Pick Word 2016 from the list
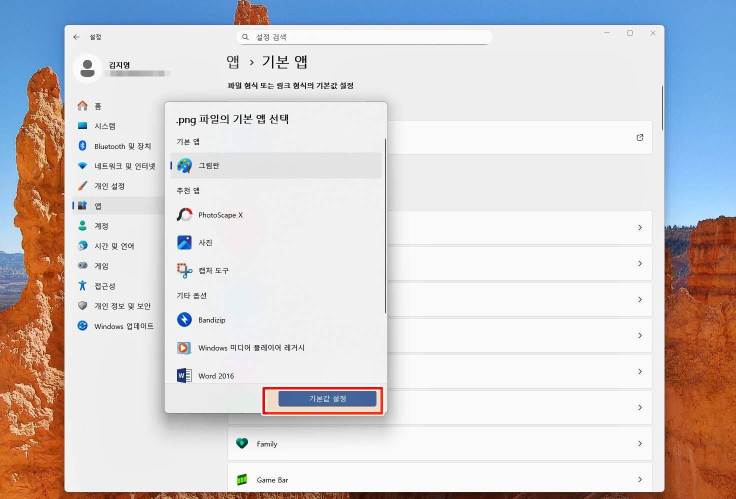This screenshot has width=736, height=499. coord(276,375)
